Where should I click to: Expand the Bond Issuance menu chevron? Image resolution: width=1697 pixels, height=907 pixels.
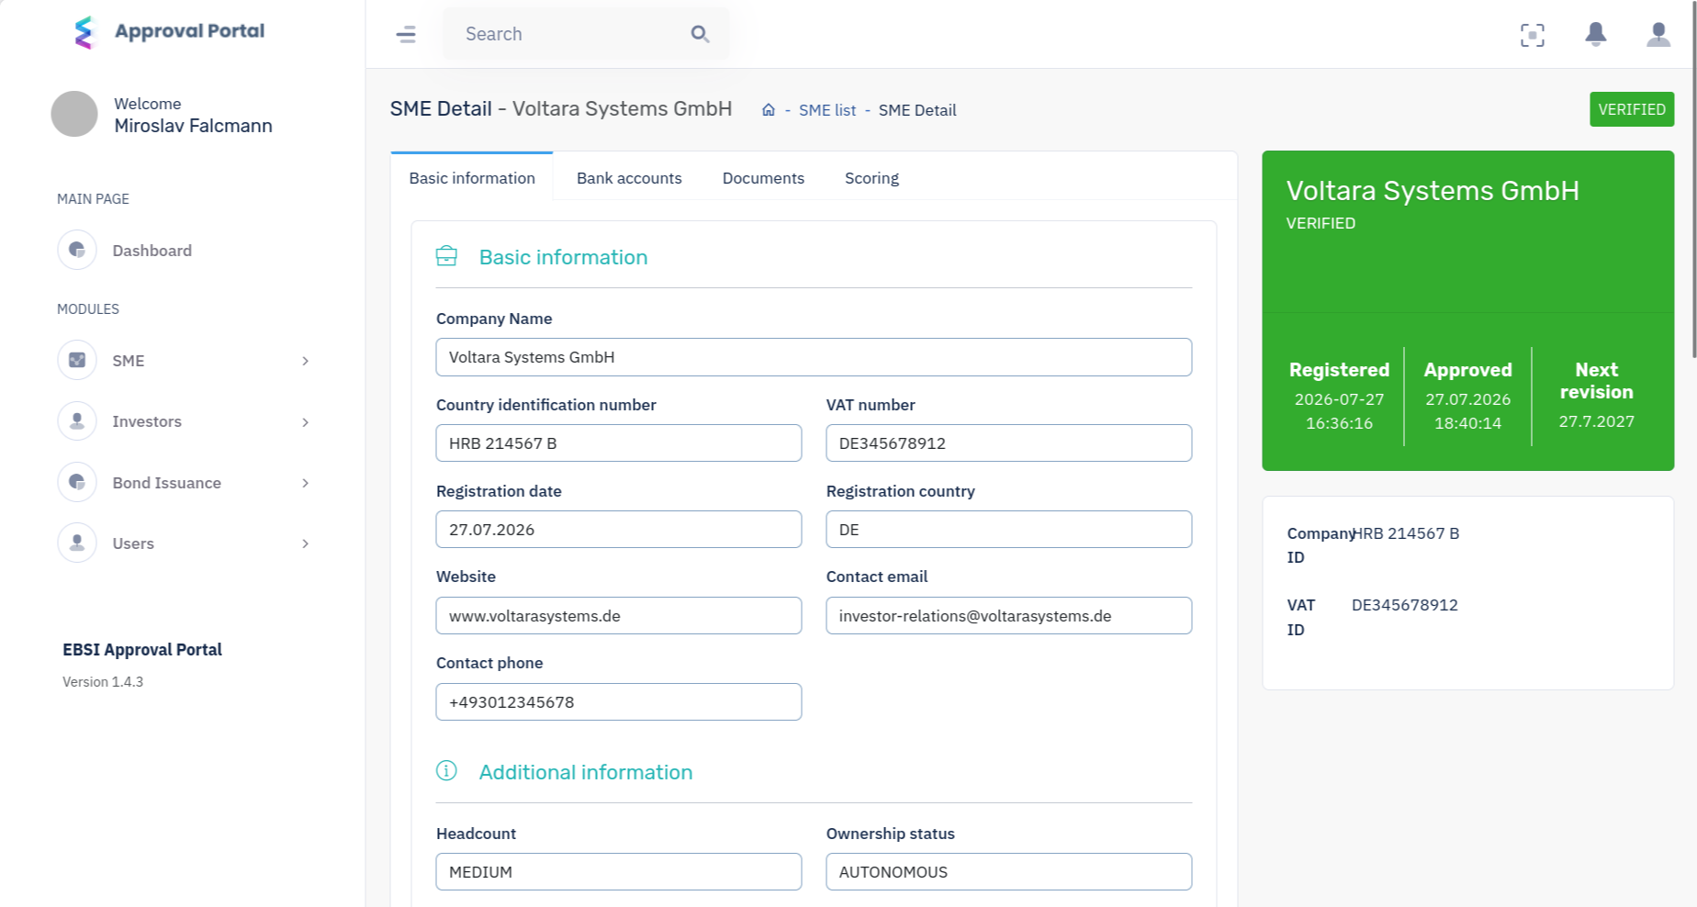(x=305, y=483)
